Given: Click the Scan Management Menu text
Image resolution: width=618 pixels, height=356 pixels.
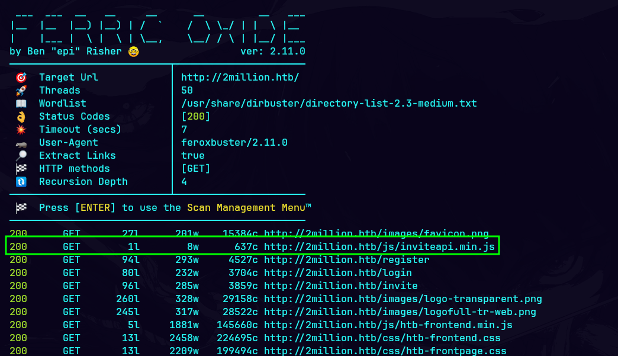Looking at the screenshot, I should point(249,208).
